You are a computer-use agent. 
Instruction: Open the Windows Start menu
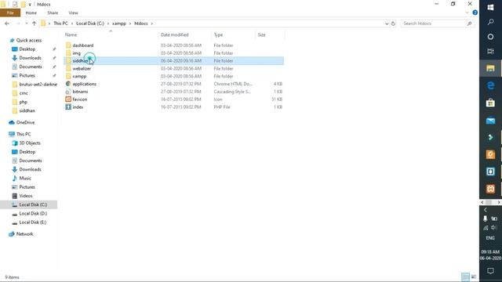pyautogui.click(x=490, y=7)
